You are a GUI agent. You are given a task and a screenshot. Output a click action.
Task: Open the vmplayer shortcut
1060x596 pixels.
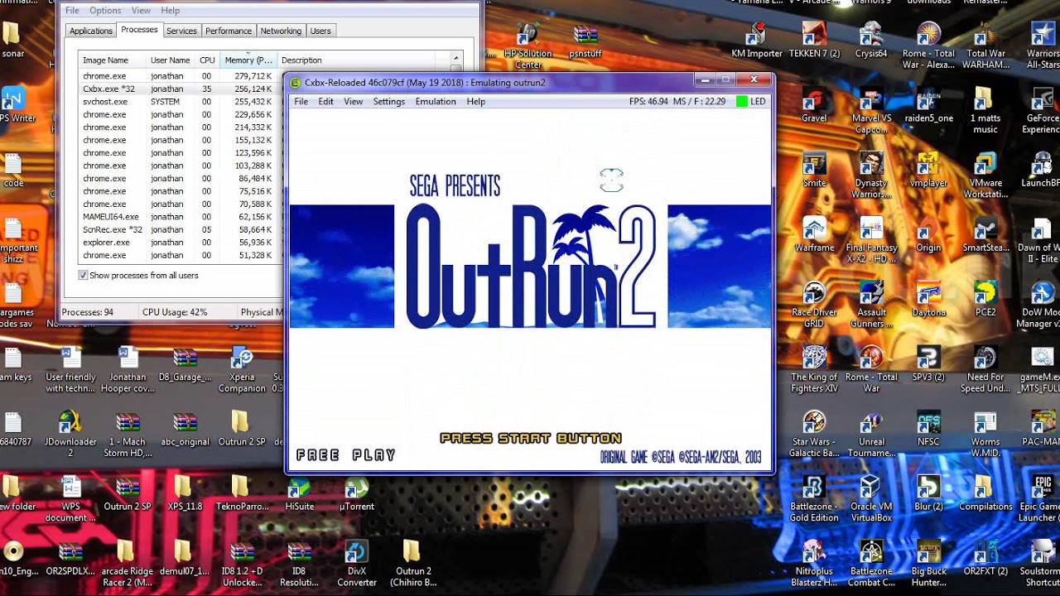pyautogui.click(x=928, y=168)
